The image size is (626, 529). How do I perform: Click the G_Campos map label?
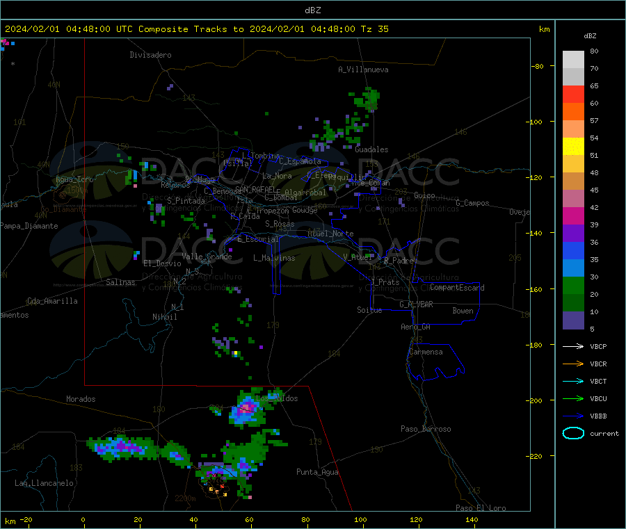click(472, 203)
